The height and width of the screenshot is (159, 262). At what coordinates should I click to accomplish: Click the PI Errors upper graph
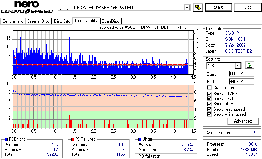[103, 52]
